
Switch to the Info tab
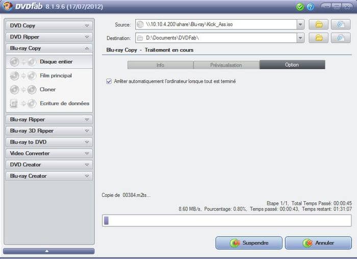pos(160,65)
